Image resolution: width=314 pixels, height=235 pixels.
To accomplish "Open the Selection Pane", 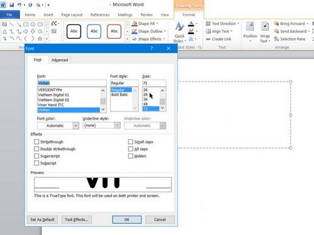I will [x=290, y=39].
